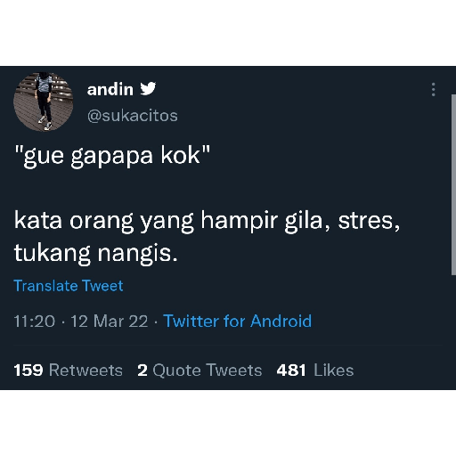View the 2 Quote Tweets list
The width and height of the screenshot is (456, 456).
tap(199, 370)
